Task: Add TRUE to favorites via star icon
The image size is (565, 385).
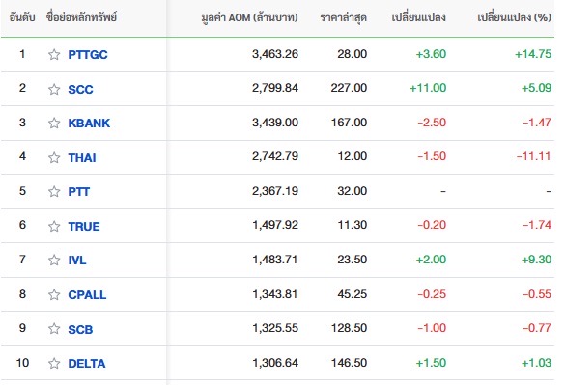Action: click(x=54, y=226)
